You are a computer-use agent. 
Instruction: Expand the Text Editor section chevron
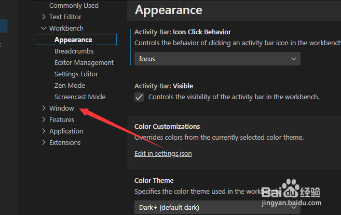click(x=44, y=17)
